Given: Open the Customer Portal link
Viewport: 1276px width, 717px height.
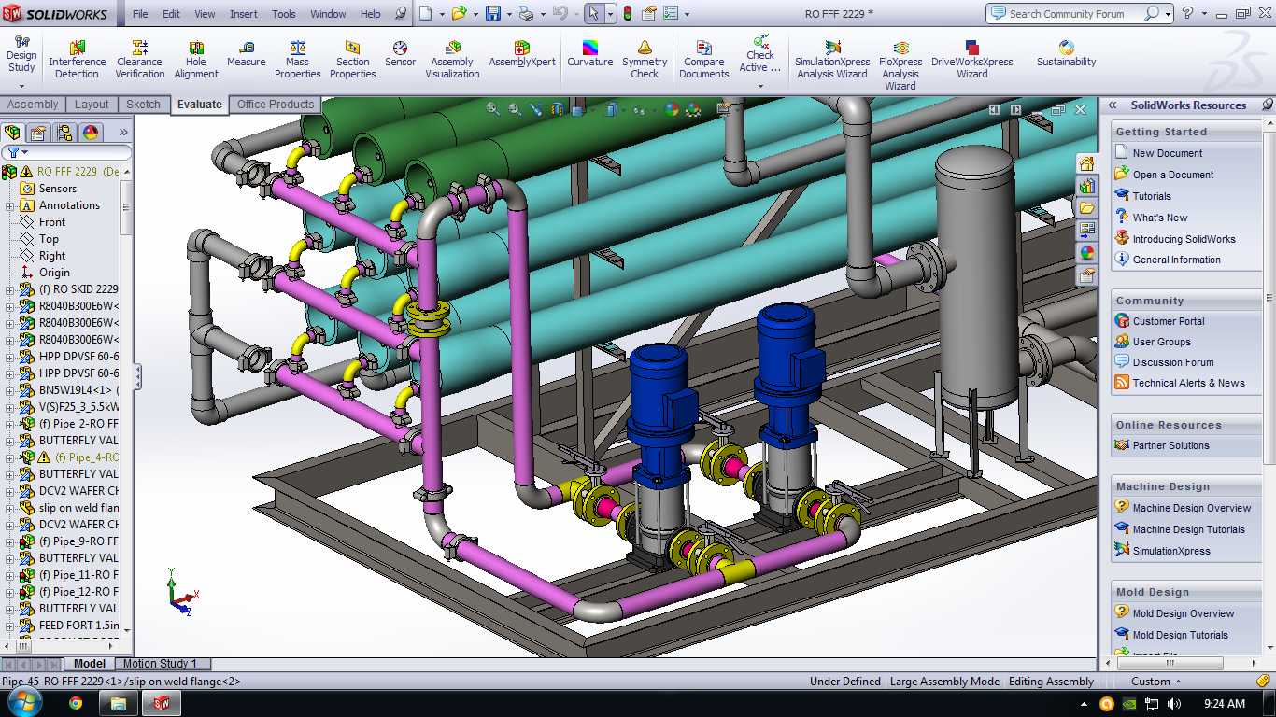Looking at the screenshot, I should click(x=1169, y=321).
